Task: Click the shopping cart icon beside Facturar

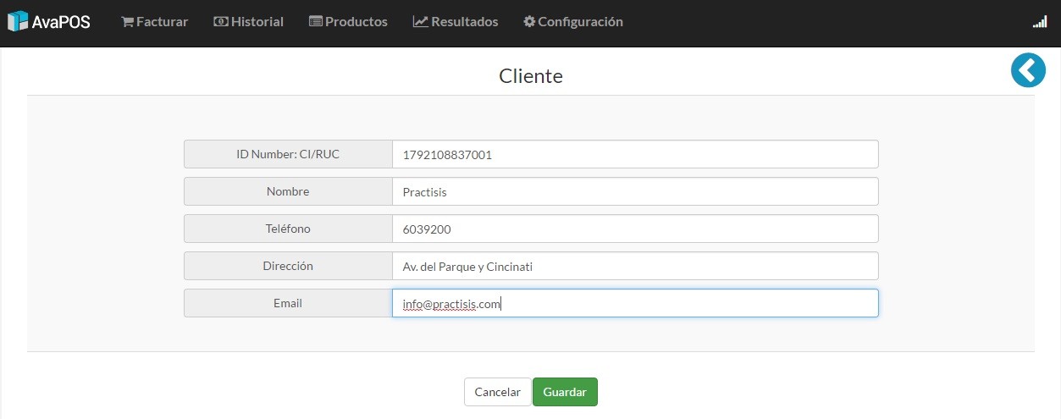Action: click(127, 22)
